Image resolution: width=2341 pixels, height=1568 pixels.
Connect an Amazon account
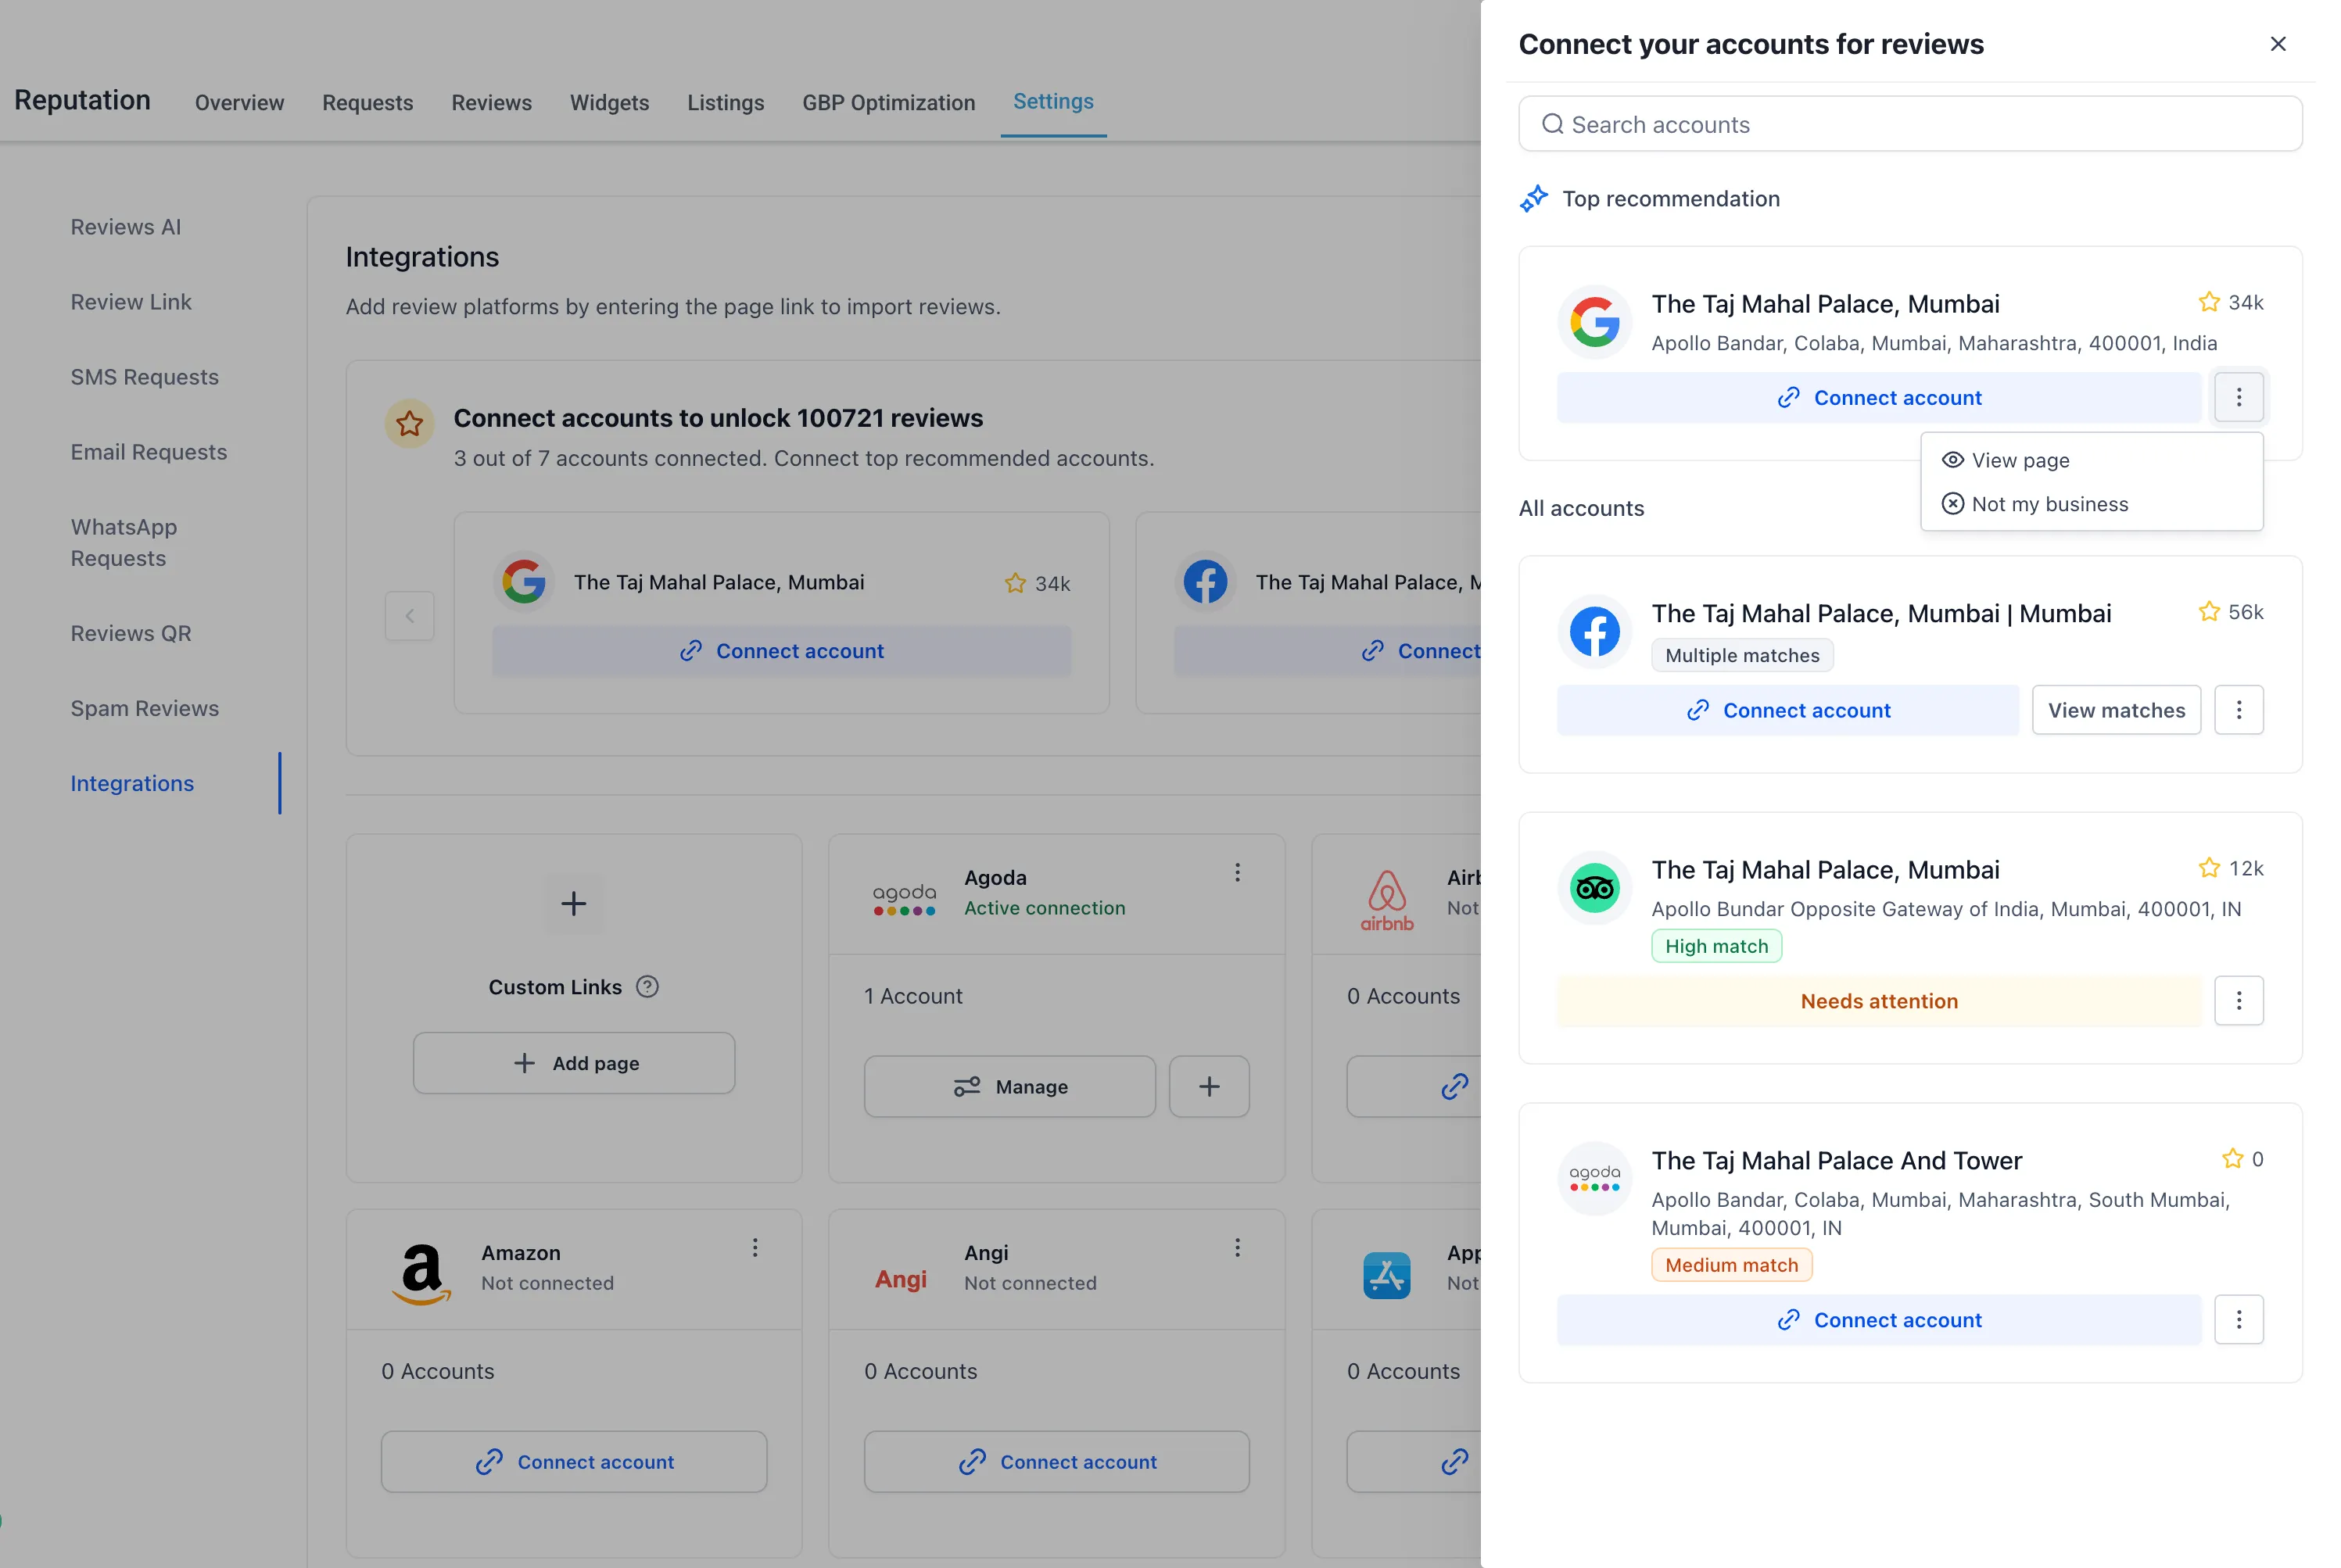pos(574,1461)
